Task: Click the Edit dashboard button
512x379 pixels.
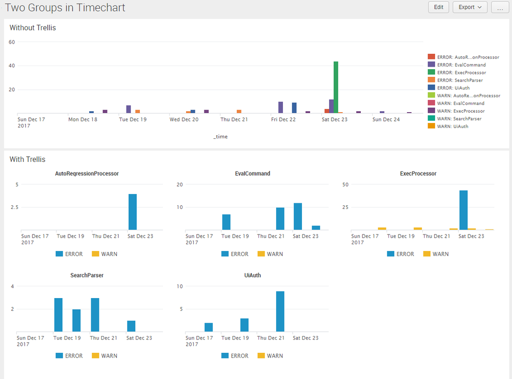Action: click(x=439, y=7)
